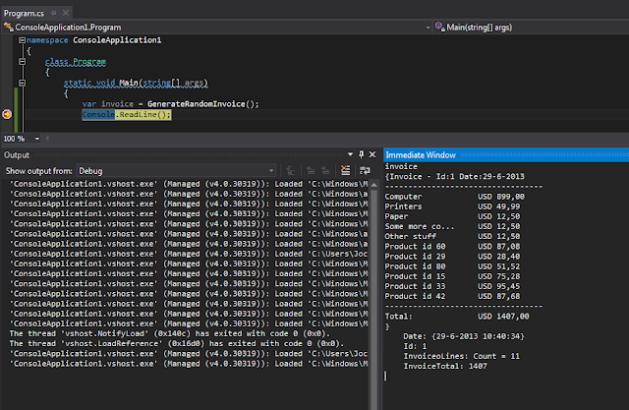
Task: Open the ConsoleApplication1.Program type dropdown
Action: (216, 28)
